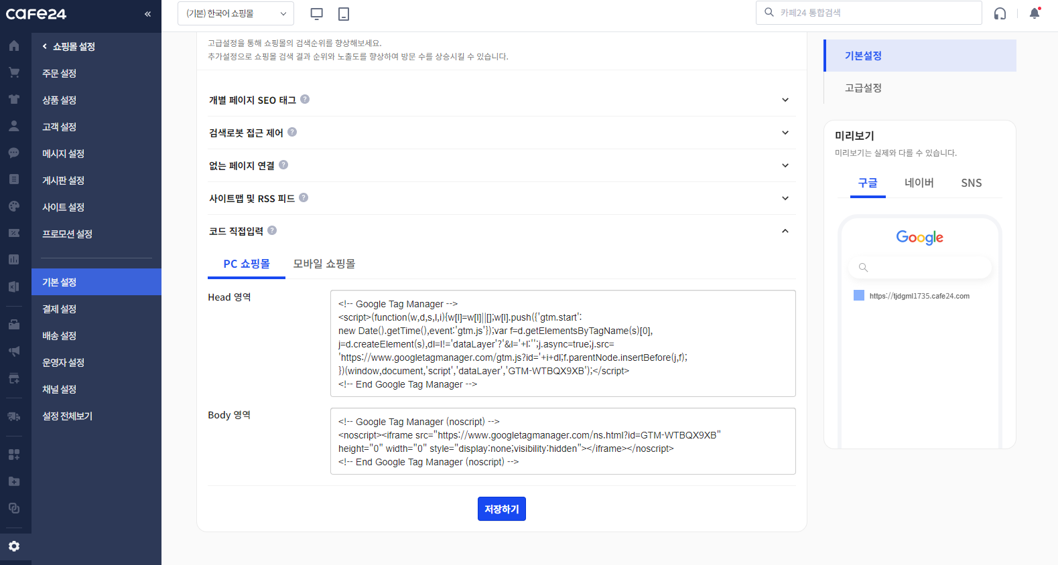Open the briefcase icon in the sidebar

pyautogui.click(x=14, y=325)
